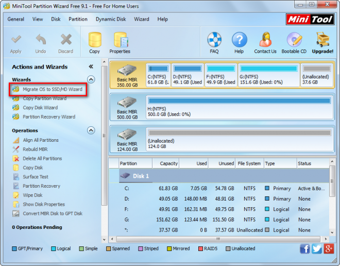Image resolution: width=340 pixels, height=266 pixels.
Task: Collapse the Operations section
Action: [91, 130]
